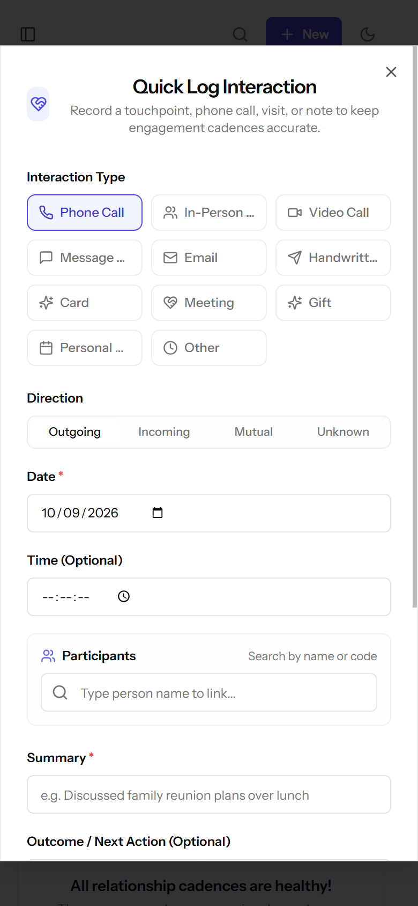
Task: Open the calendar date picker icon
Action: click(158, 513)
